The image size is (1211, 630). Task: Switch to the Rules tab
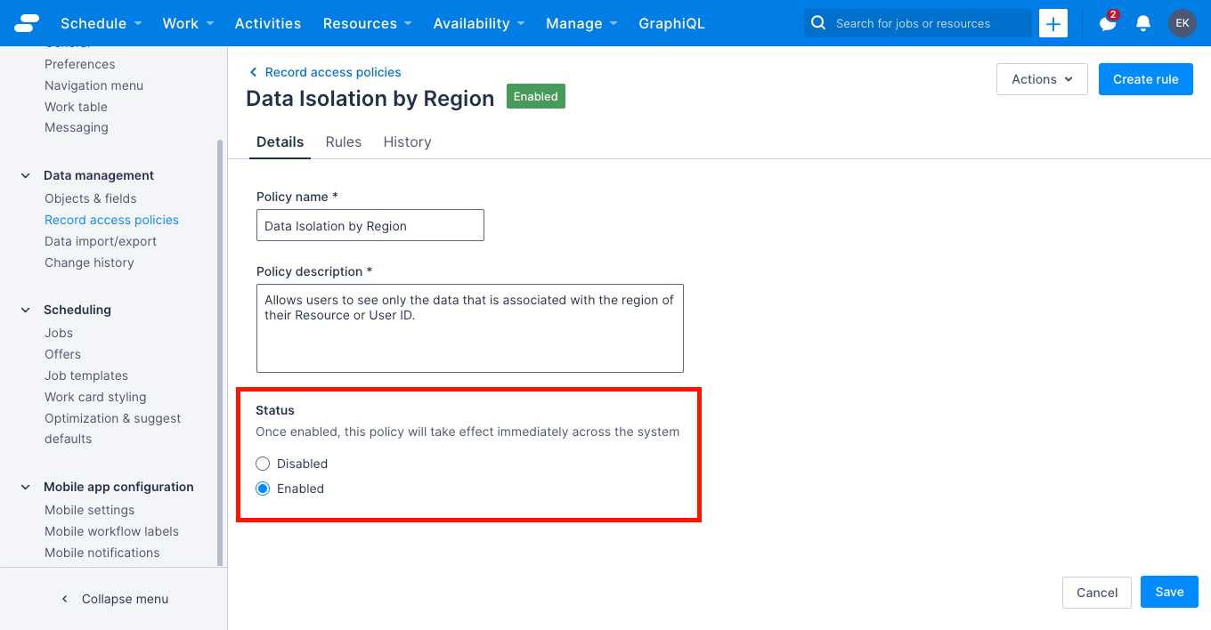coord(344,141)
